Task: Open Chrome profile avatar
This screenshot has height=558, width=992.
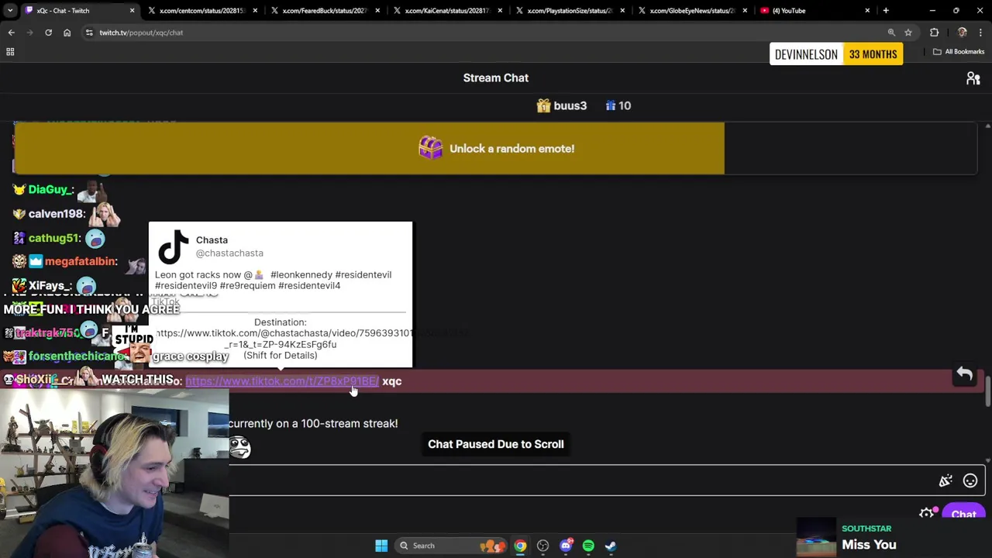Action: 962,33
